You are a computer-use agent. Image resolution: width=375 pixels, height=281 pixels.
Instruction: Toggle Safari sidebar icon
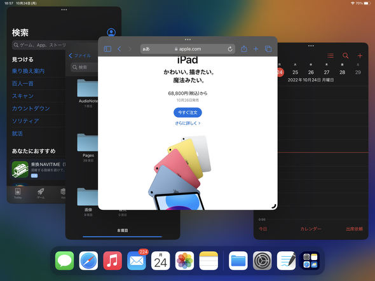(107, 49)
